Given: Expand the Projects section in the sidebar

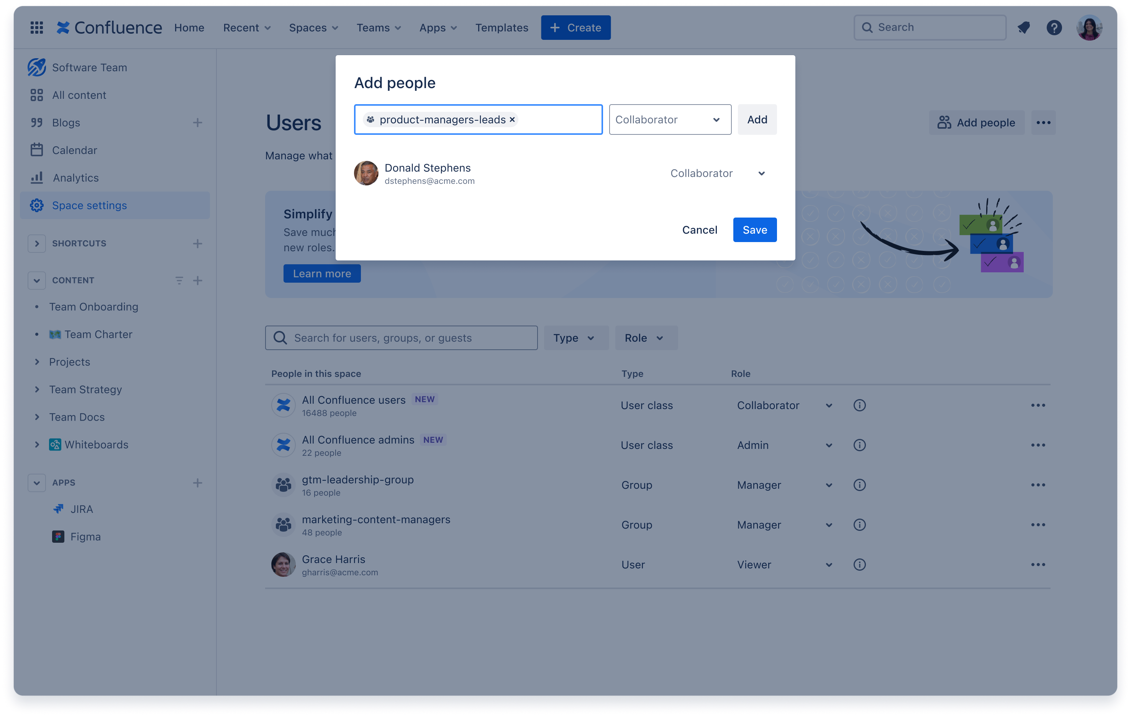Looking at the screenshot, I should click(38, 362).
